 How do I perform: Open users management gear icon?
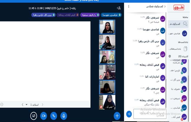tap(170, 56)
